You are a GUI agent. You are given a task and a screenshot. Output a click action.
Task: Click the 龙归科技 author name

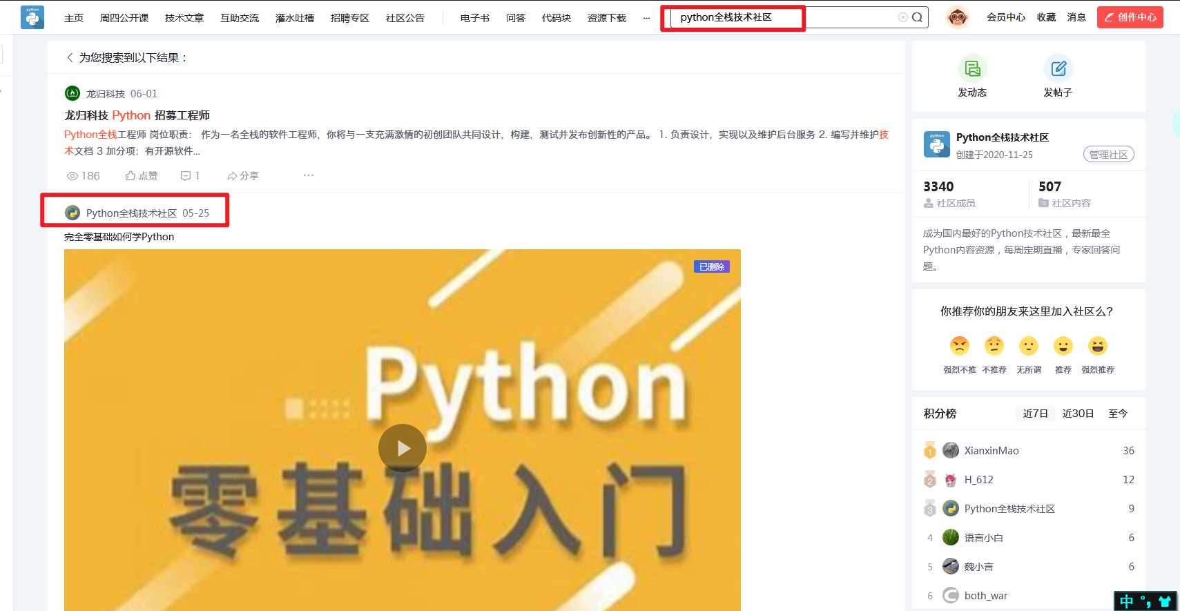pos(106,94)
